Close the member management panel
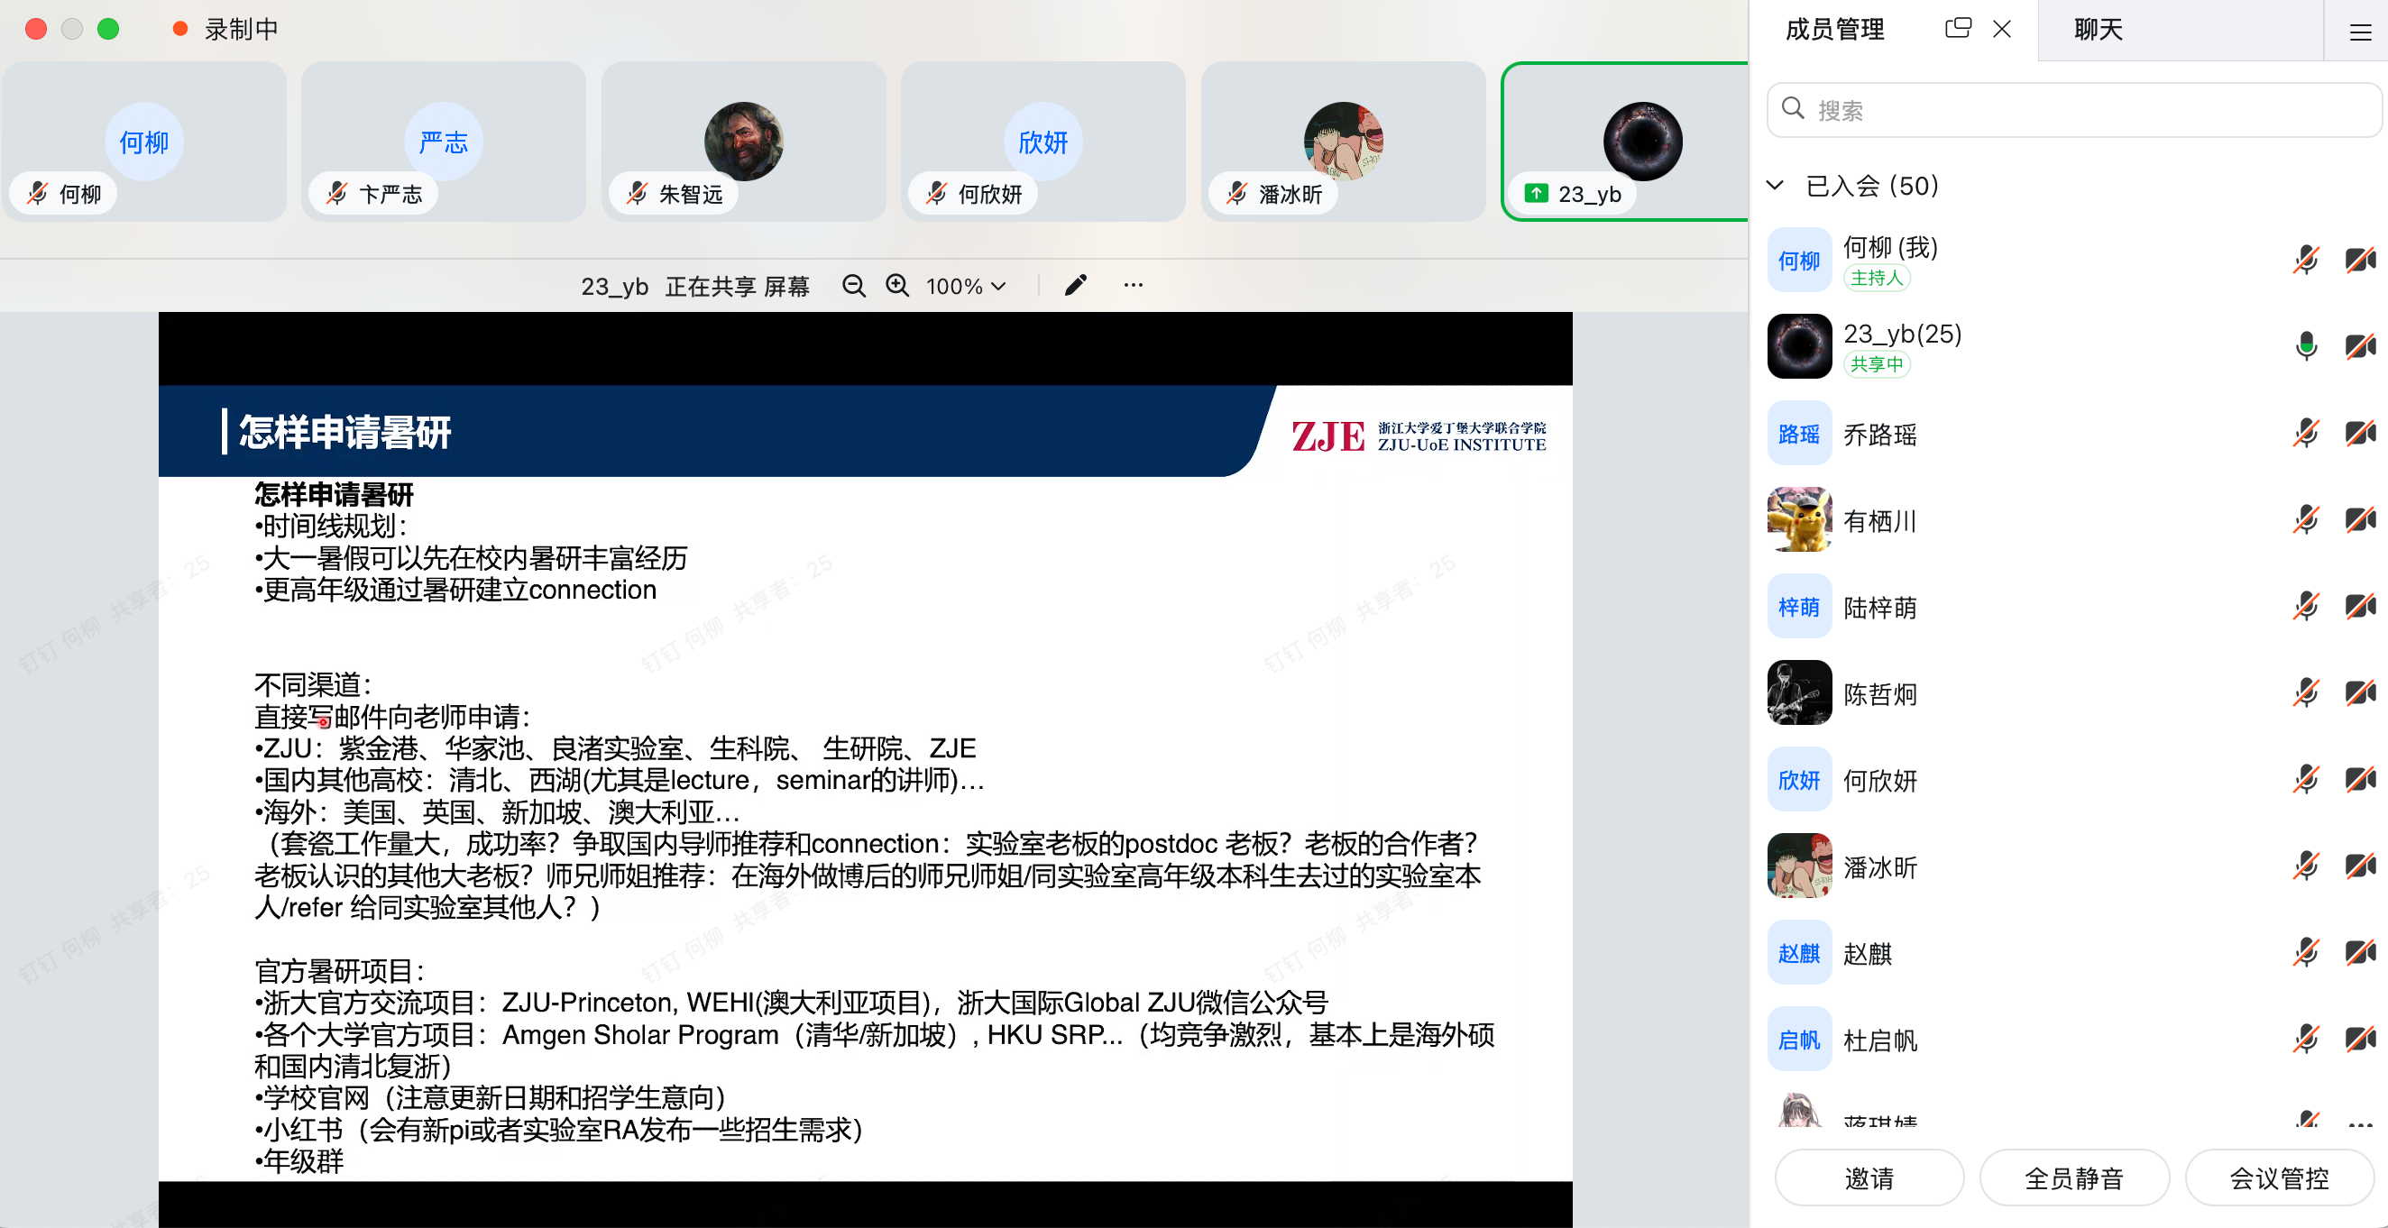 coord(2001,29)
